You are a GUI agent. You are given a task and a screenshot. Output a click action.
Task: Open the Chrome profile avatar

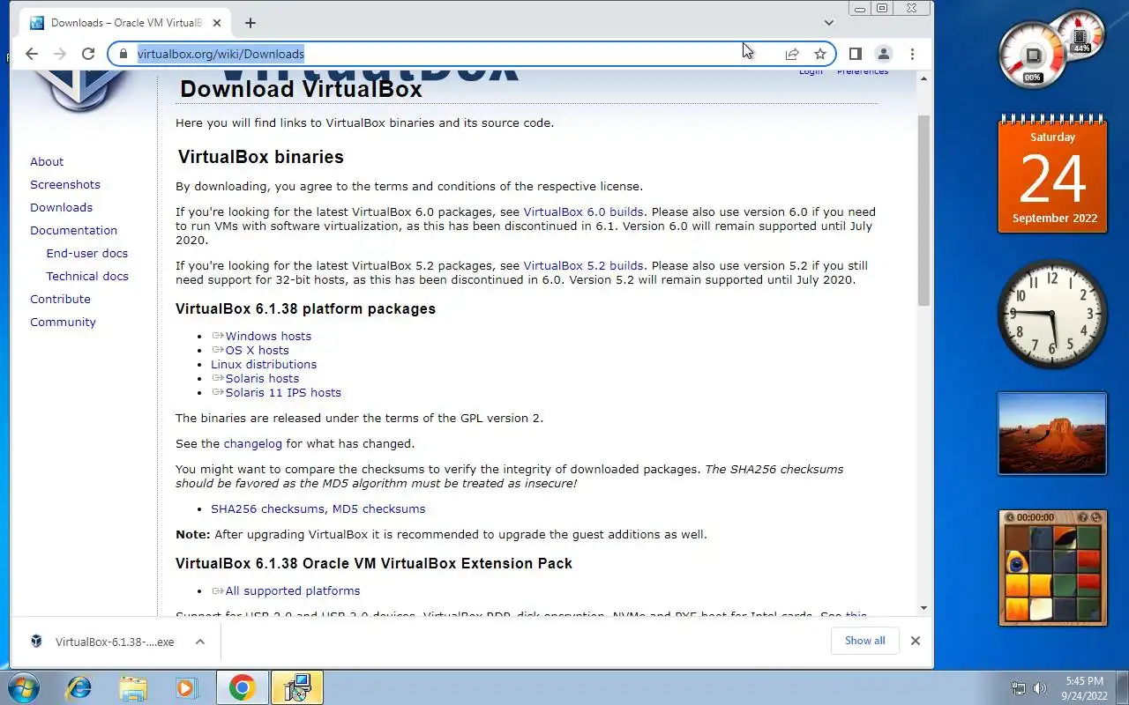(884, 54)
